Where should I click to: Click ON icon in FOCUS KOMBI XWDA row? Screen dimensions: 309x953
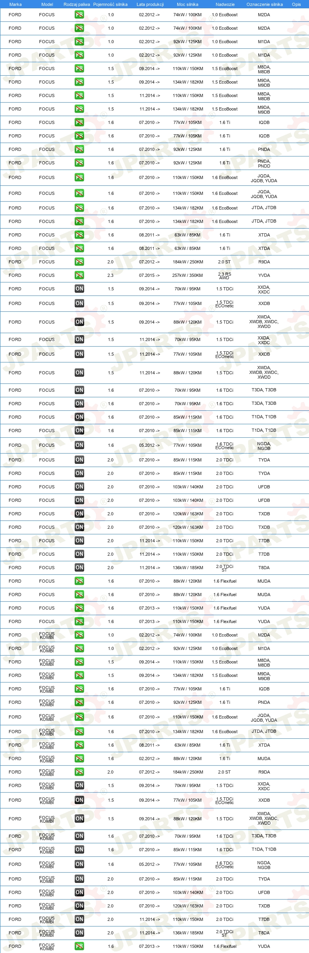click(x=79, y=819)
